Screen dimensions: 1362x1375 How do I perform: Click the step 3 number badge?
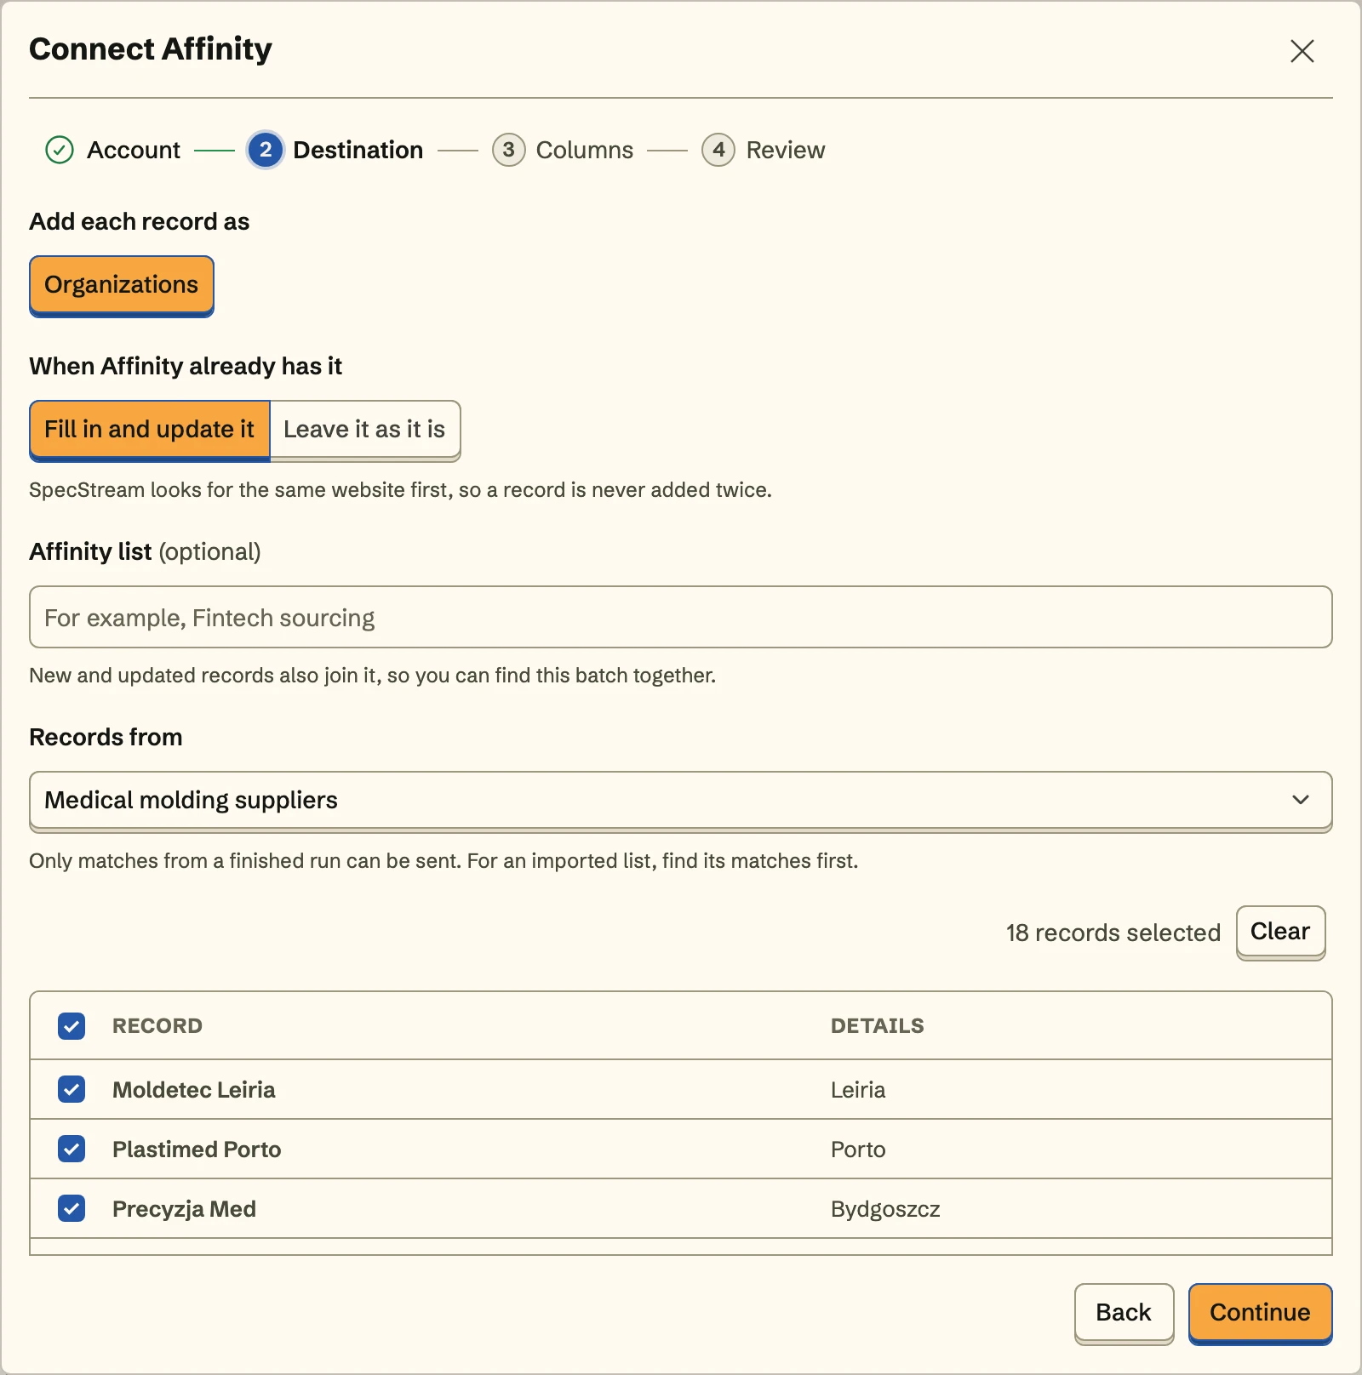coord(508,150)
